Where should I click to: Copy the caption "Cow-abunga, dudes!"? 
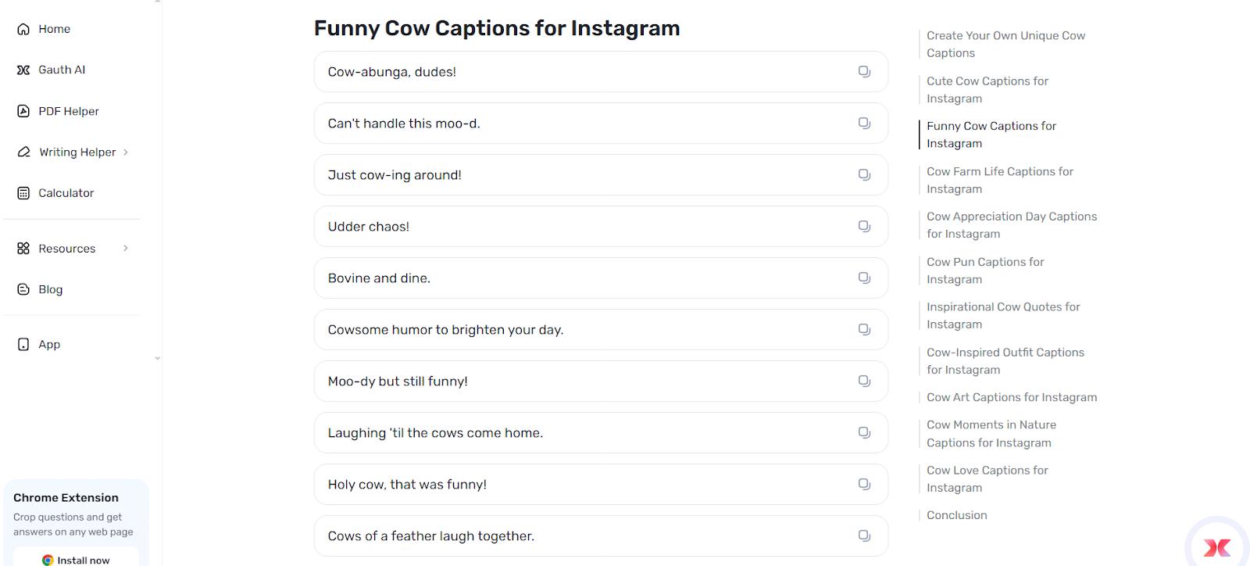coord(864,71)
